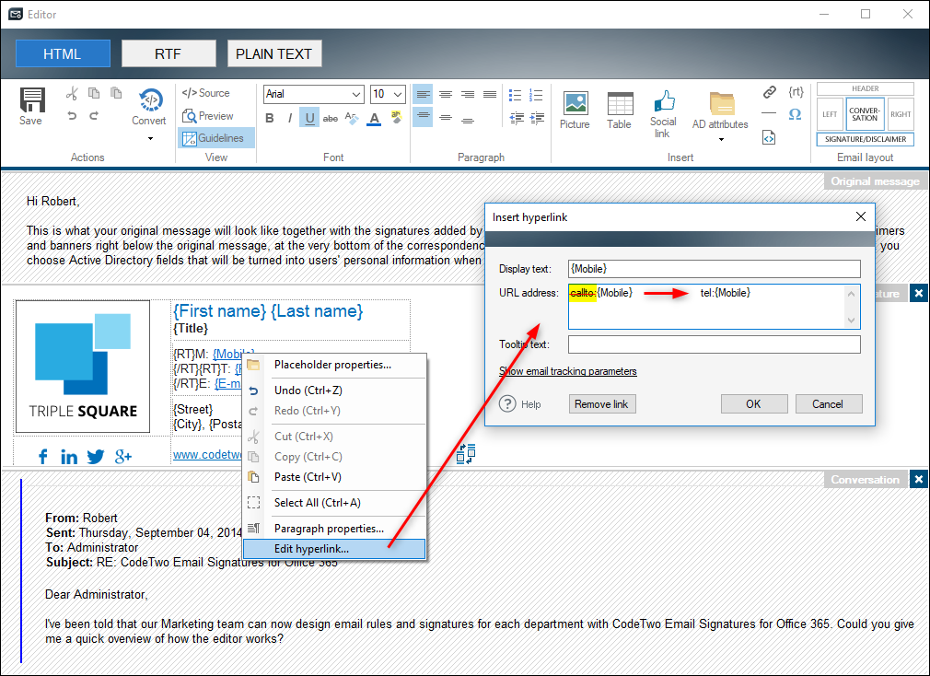The image size is (930, 676).
Task: Click OK in Insert hyperlink dialog
Action: coord(754,403)
